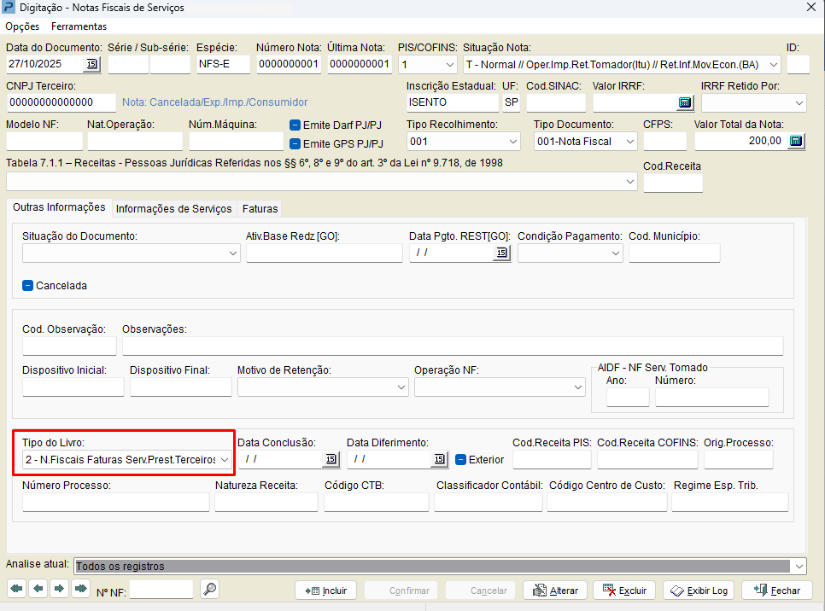
Task: Open the Data Diferimento calendar picker
Action: click(439, 459)
